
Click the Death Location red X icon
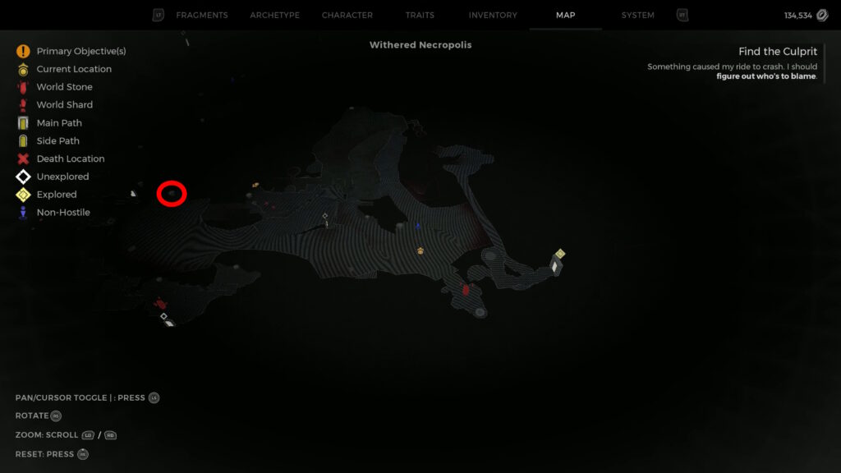(x=23, y=158)
